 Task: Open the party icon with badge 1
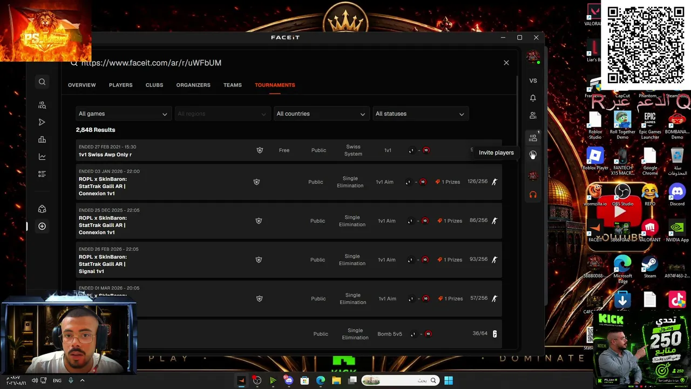click(x=533, y=138)
